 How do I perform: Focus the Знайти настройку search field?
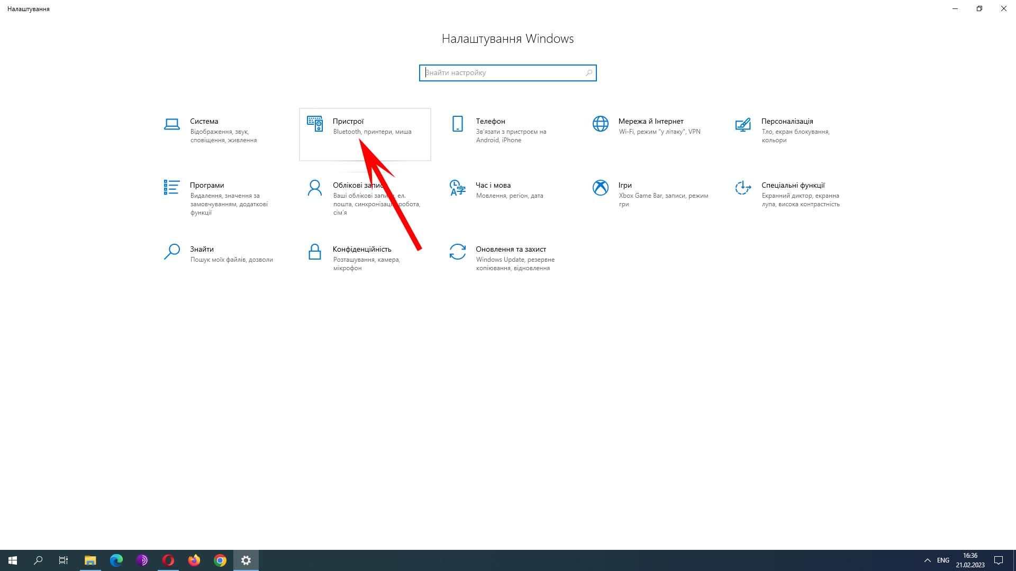(x=507, y=73)
